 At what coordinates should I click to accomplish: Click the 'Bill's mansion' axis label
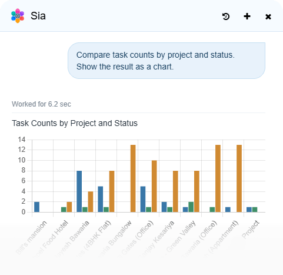[x=31, y=237]
